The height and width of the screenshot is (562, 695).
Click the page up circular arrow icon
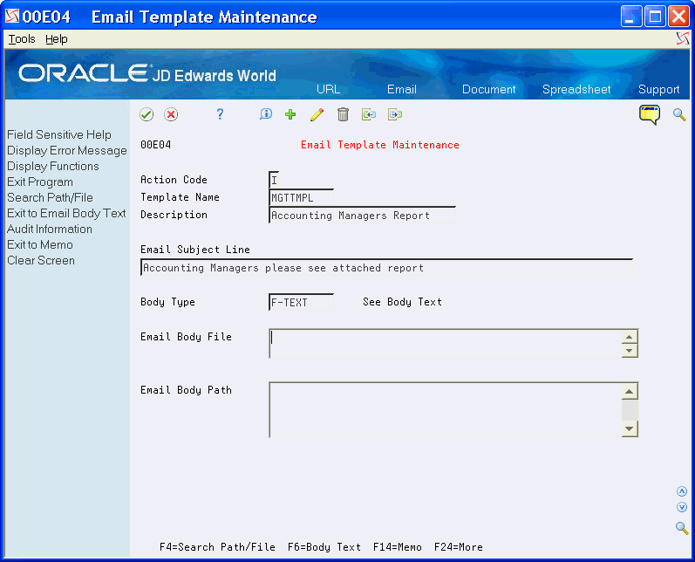[x=682, y=491]
